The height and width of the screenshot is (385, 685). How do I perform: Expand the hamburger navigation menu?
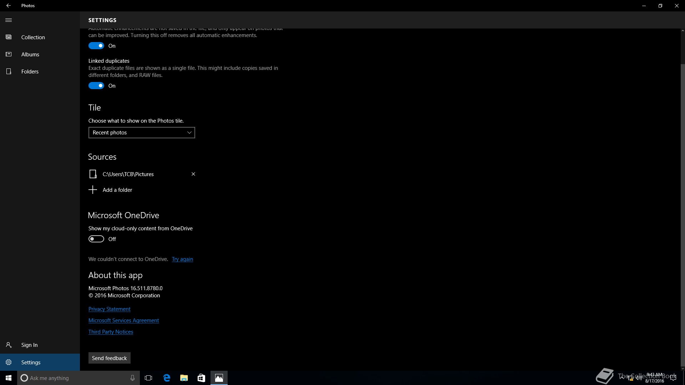coord(9,20)
